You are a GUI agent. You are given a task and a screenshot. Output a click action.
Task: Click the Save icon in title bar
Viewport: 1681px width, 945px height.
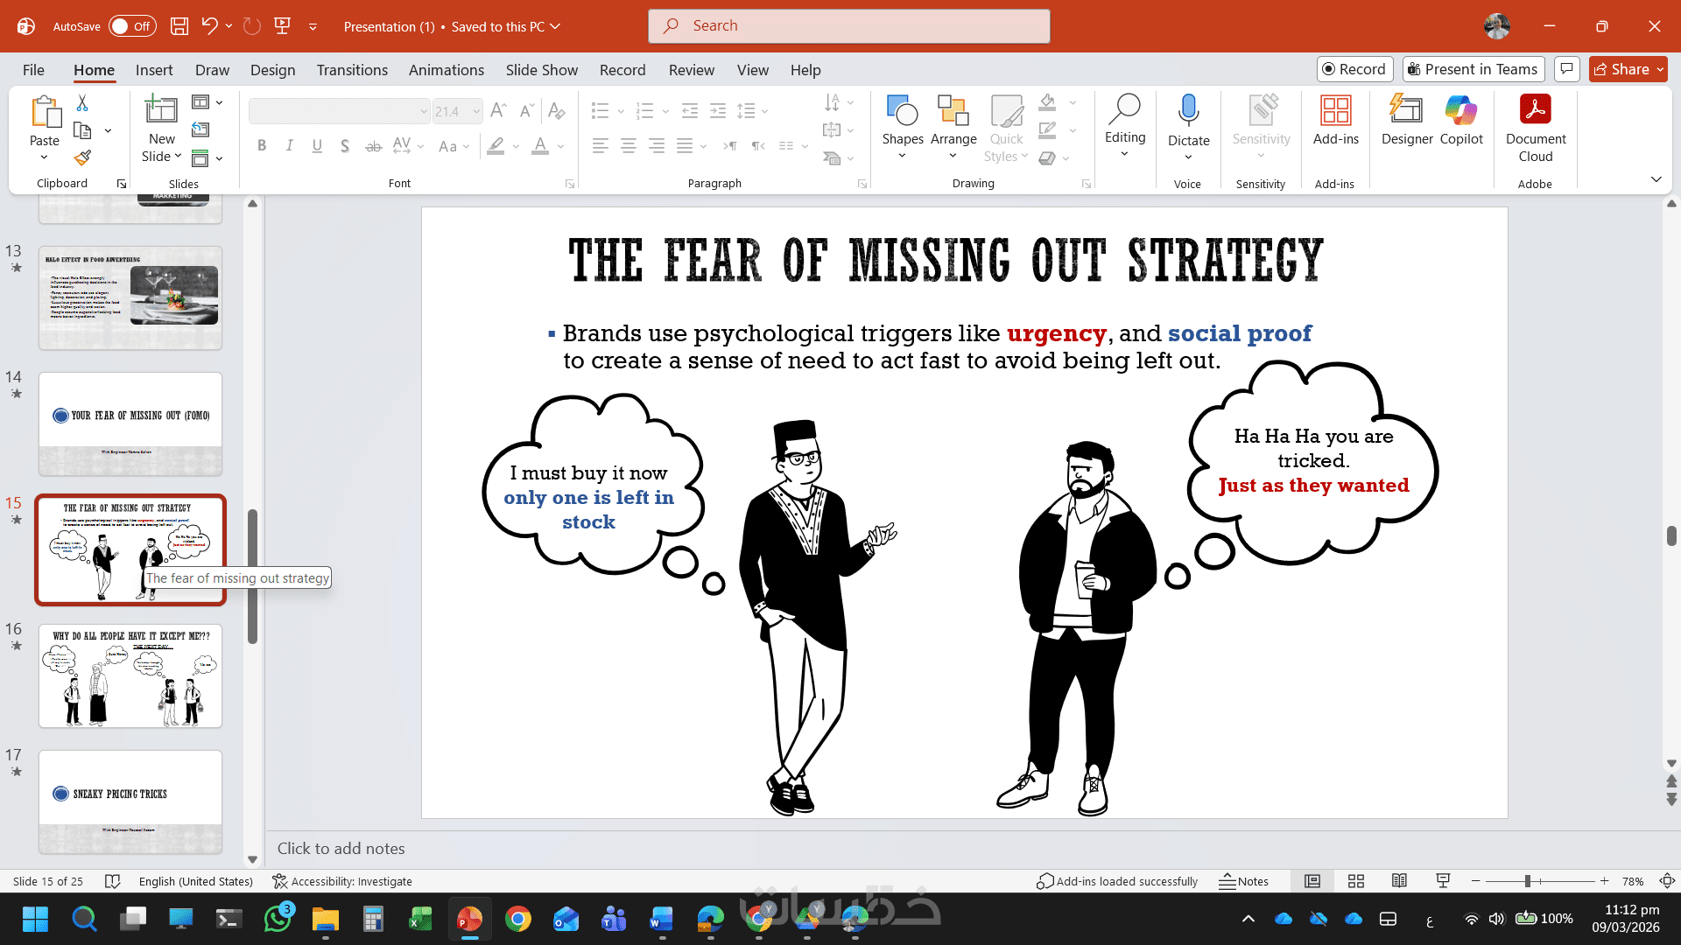[179, 26]
